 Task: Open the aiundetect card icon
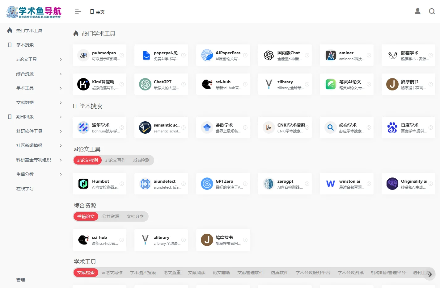click(145, 184)
